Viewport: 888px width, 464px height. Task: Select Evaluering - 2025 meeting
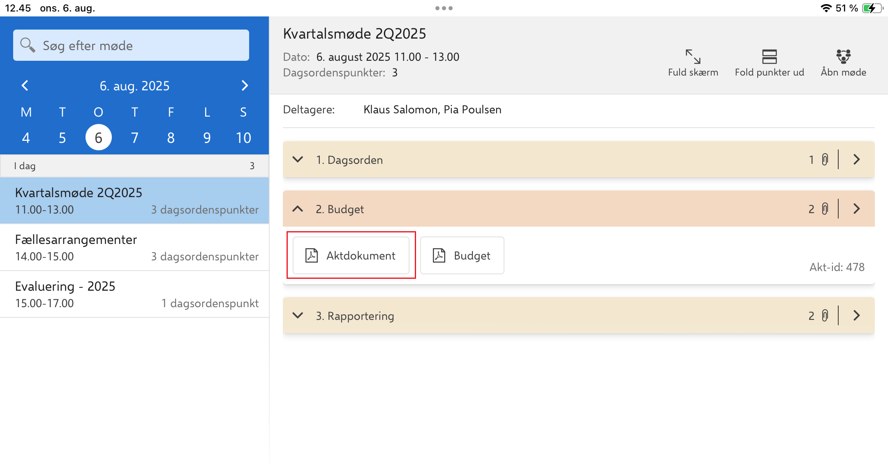coord(134,294)
